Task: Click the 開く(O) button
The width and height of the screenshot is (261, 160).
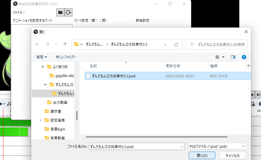Action: coord(202,156)
